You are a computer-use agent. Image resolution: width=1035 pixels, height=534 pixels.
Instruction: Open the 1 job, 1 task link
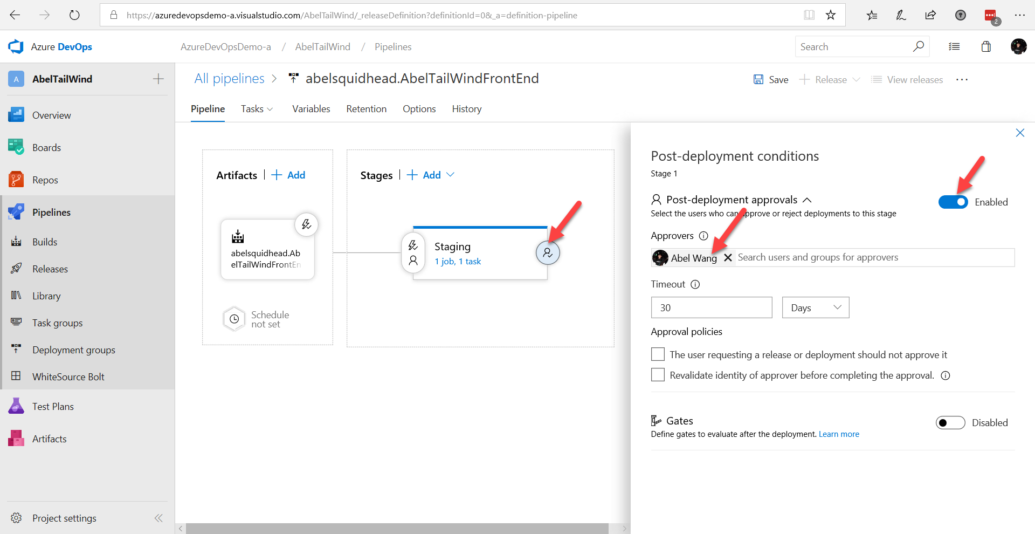click(458, 262)
